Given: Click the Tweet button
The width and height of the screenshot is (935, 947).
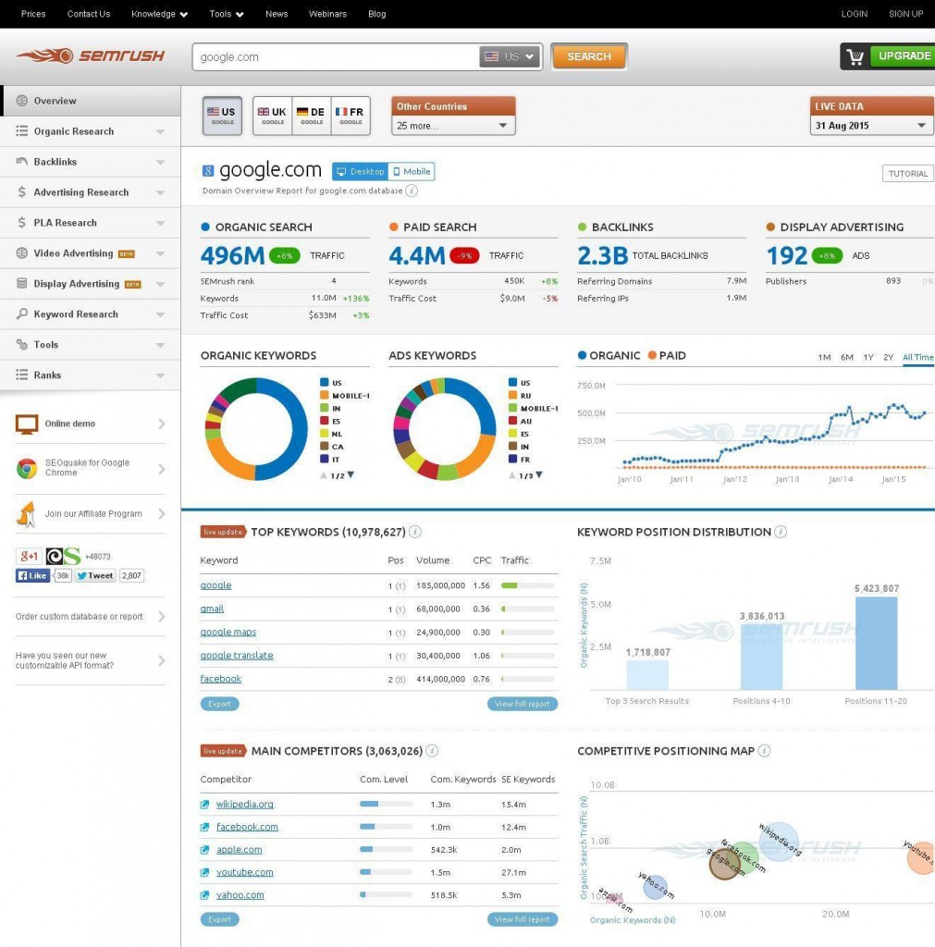Looking at the screenshot, I should coord(95,575).
